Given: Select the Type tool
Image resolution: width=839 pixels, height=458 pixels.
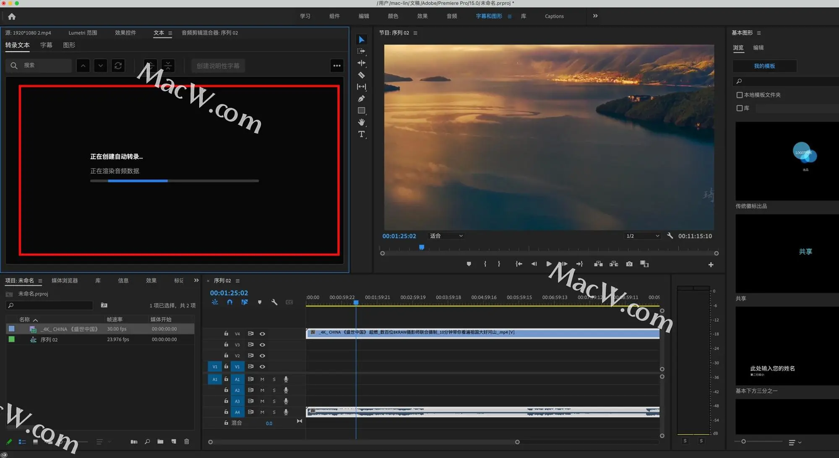Looking at the screenshot, I should click(361, 134).
